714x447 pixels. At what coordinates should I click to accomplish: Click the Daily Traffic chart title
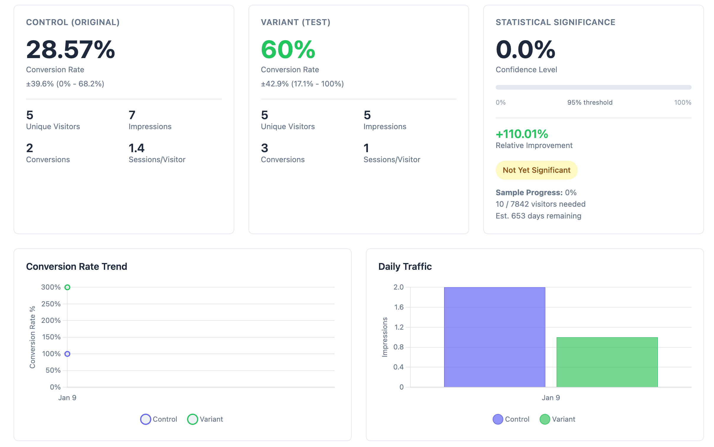[x=405, y=266]
